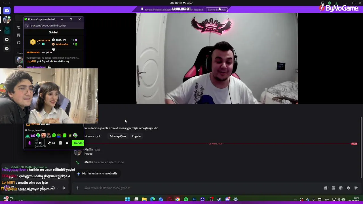The width and height of the screenshot is (363, 204).
Task: Click purple microphone icon in Kick chat
Action: 29,143
